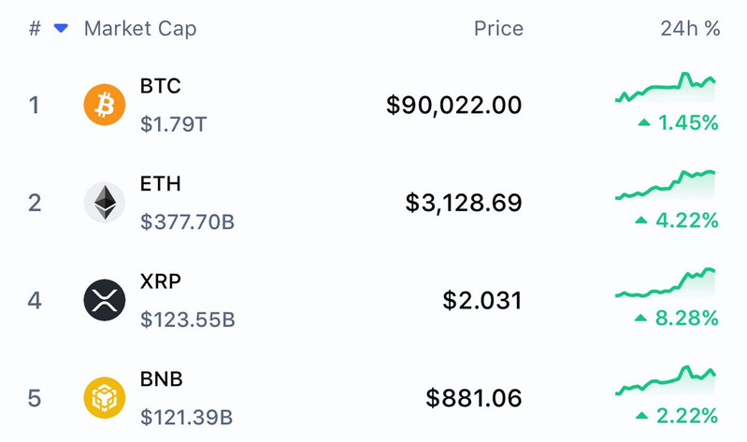
Task: Select the XRP ticker name
Action: 160,281
